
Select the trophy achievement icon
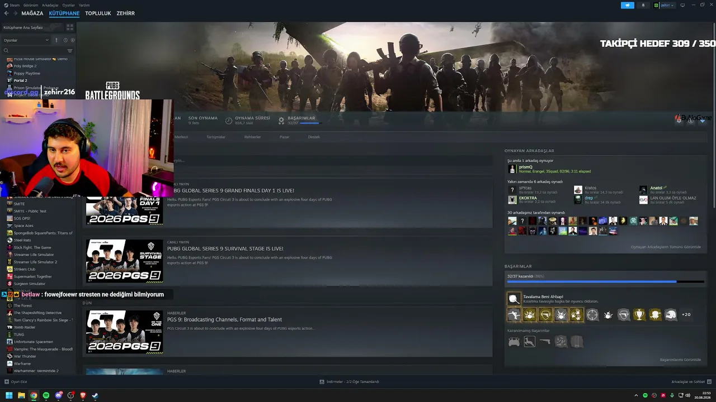pyautogui.click(x=639, y=315)
